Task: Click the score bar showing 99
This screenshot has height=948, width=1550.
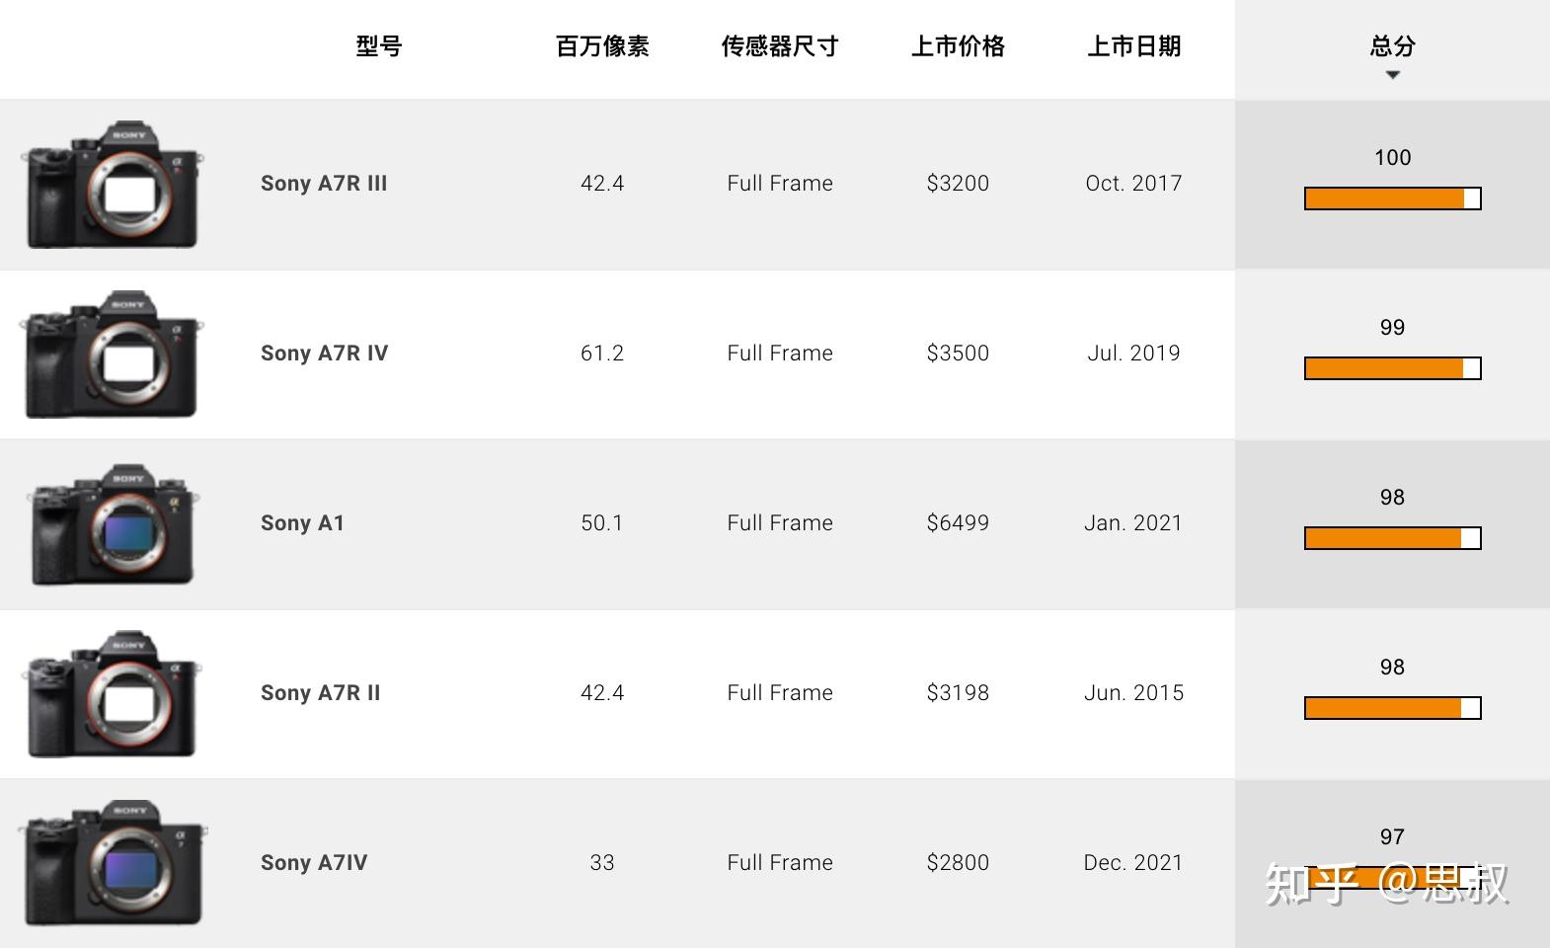Action: coord(1391,368)
